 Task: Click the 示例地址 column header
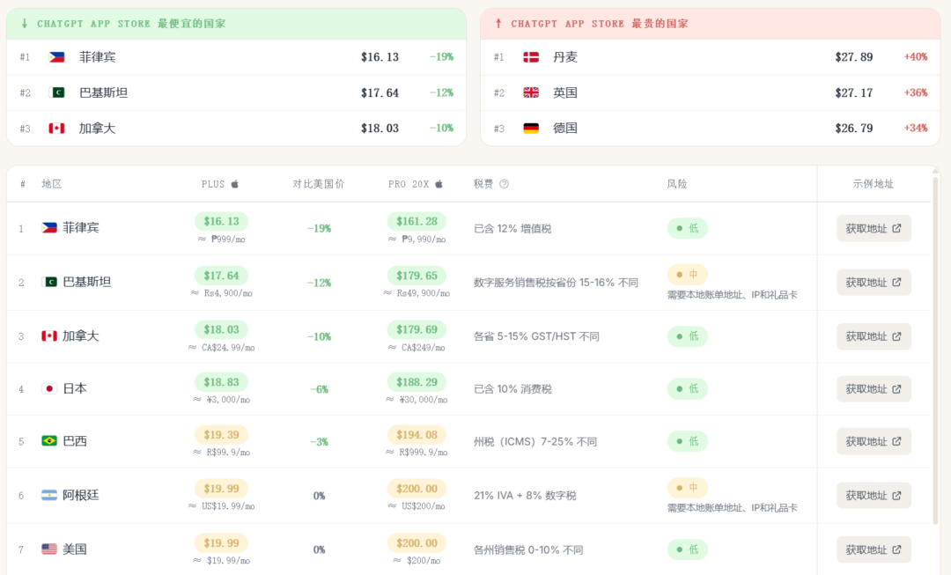874,184
